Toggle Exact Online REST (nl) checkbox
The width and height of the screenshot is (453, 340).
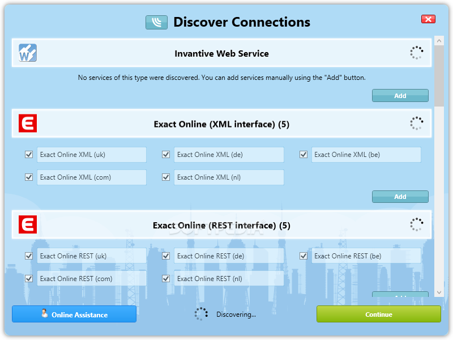166,278
